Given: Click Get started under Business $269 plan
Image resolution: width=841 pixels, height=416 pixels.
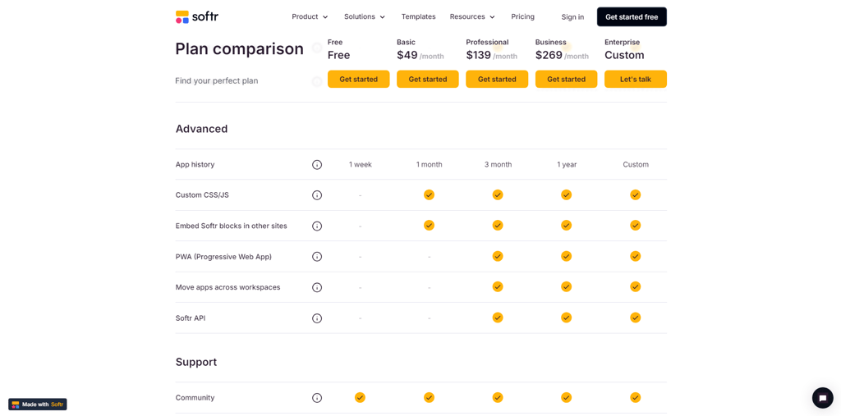Looking at the screenshot, I should [x=567, y=80].
